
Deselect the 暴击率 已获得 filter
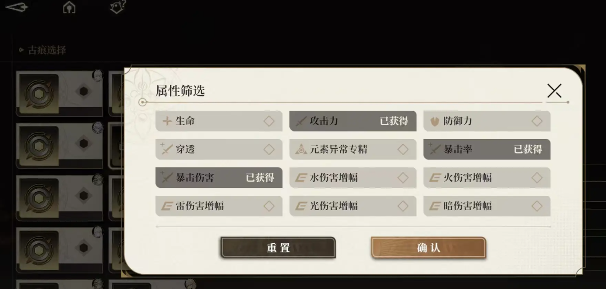(x=487, y=150)
